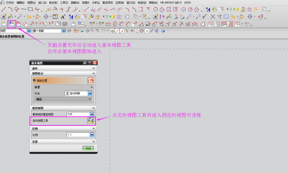Open the Insert menu
The width and height of the screenshot is (288, 173).
pos(42,2)
